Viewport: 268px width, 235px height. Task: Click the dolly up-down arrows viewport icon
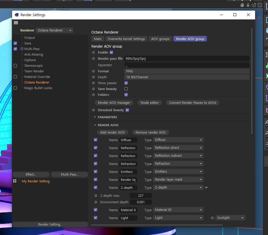pos(248,5)
